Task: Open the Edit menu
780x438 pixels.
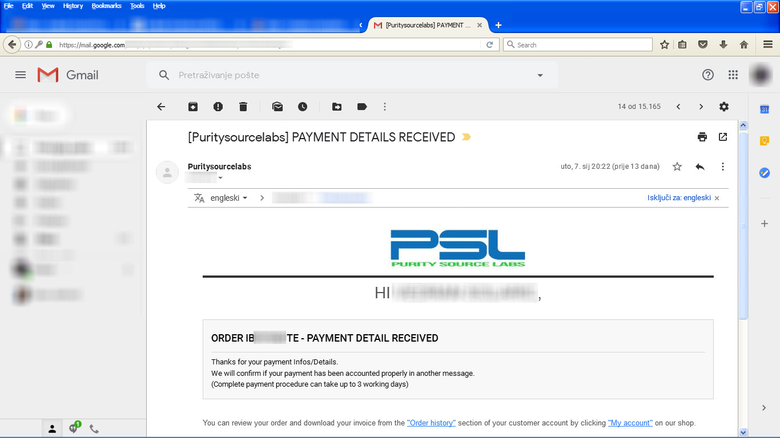Action: pos(27,6)
